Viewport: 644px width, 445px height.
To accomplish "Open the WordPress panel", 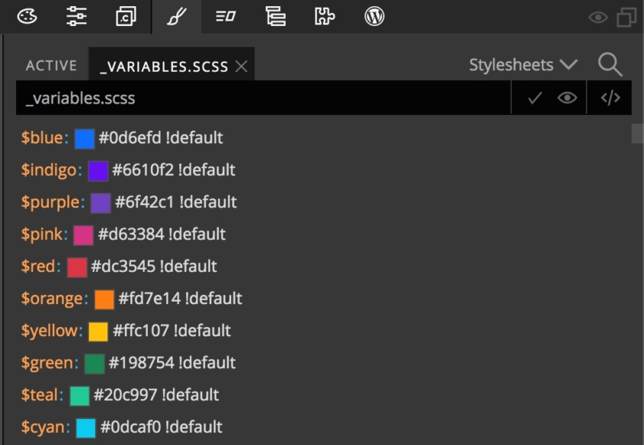I will [374, 16].
